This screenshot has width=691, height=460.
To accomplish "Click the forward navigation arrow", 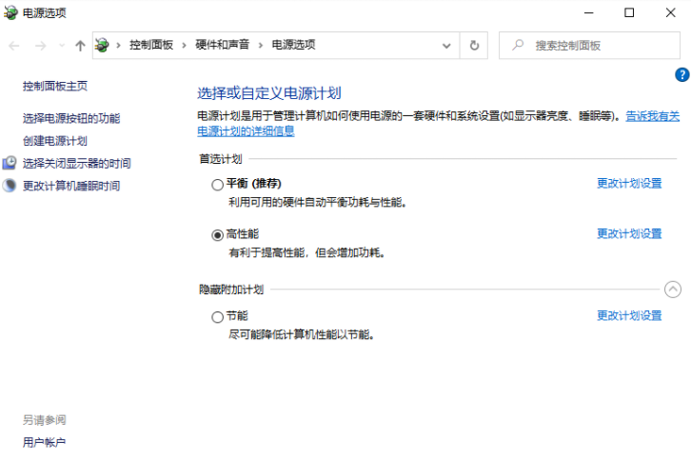I will pos(41,46).
